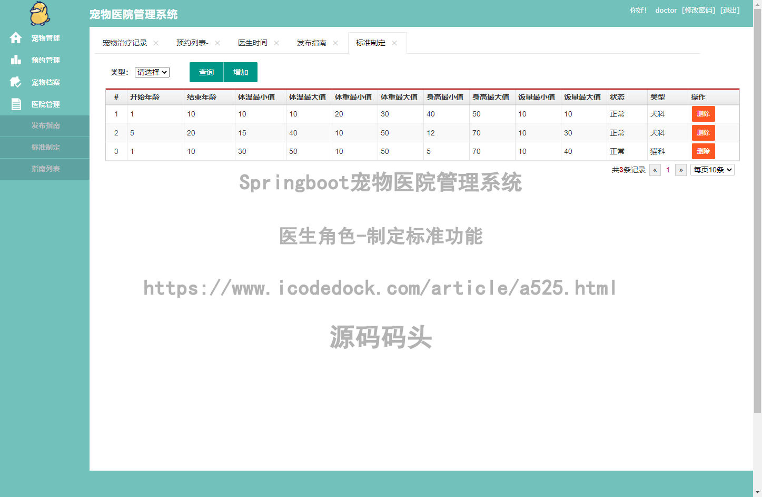Open 指南列表 in the sidebar
The height and width of the screenshot is (497, 762).
pos(45,169)
